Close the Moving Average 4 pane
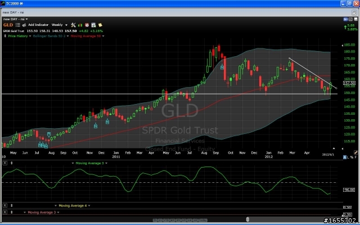The width and height of the screenshot is (360, 225). point(5,205)
